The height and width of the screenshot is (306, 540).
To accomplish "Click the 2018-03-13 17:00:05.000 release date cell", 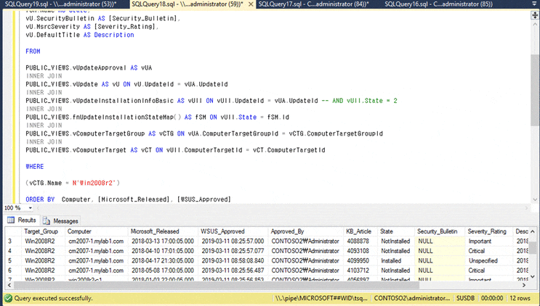I will tap(164, 241).
